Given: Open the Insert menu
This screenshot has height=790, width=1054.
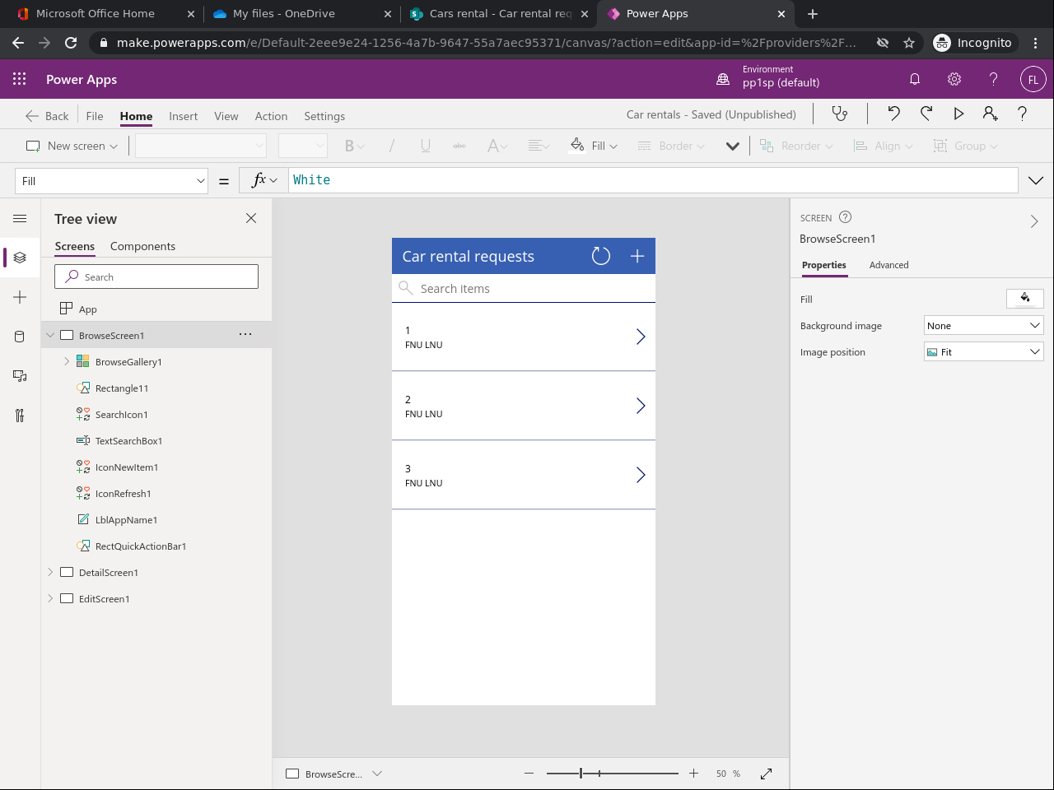Looking at the screenshot, I should [183, 116].
